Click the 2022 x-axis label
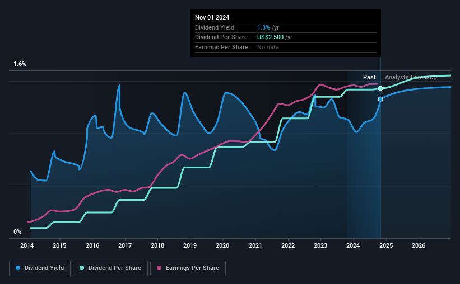 (x=288, y=245)
